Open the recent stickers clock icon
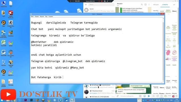The width and height of the screenshot is (181, 102). pyautogui.click(x=161, y=96)
